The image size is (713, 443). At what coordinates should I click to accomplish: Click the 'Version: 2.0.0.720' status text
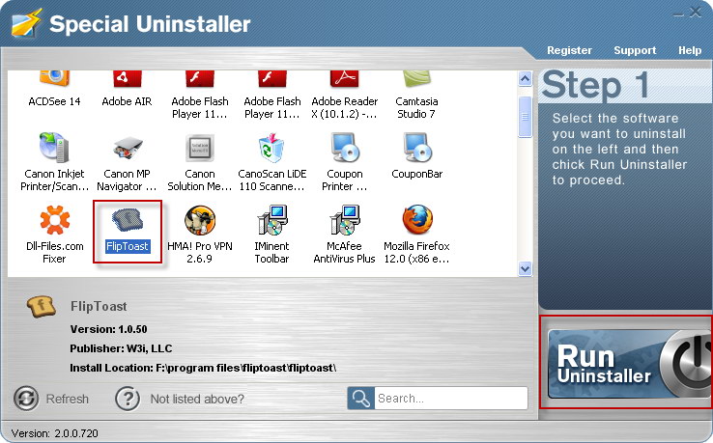(x=54, y=433)
